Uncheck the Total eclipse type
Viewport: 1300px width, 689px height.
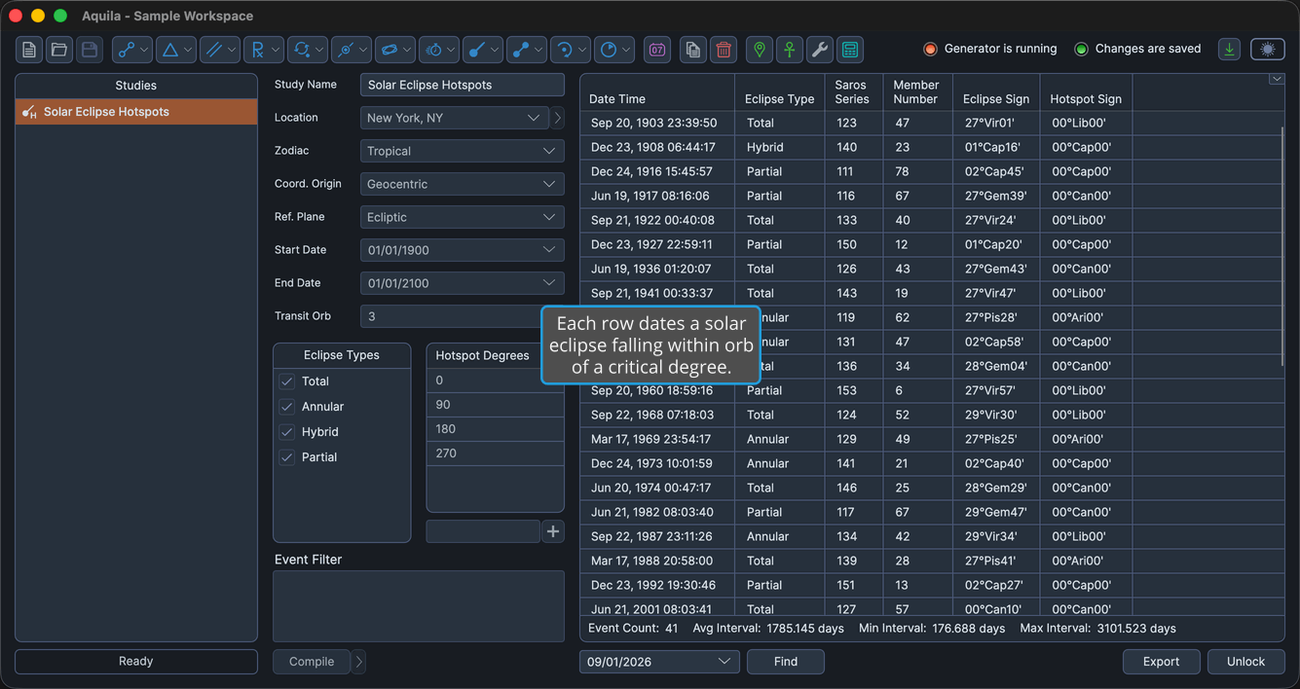pos(287,381)
